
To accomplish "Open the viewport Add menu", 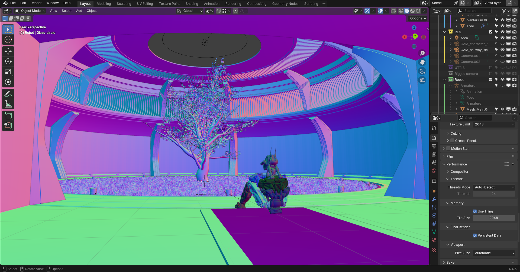I will pyautogui.click(x=79, y=11).
